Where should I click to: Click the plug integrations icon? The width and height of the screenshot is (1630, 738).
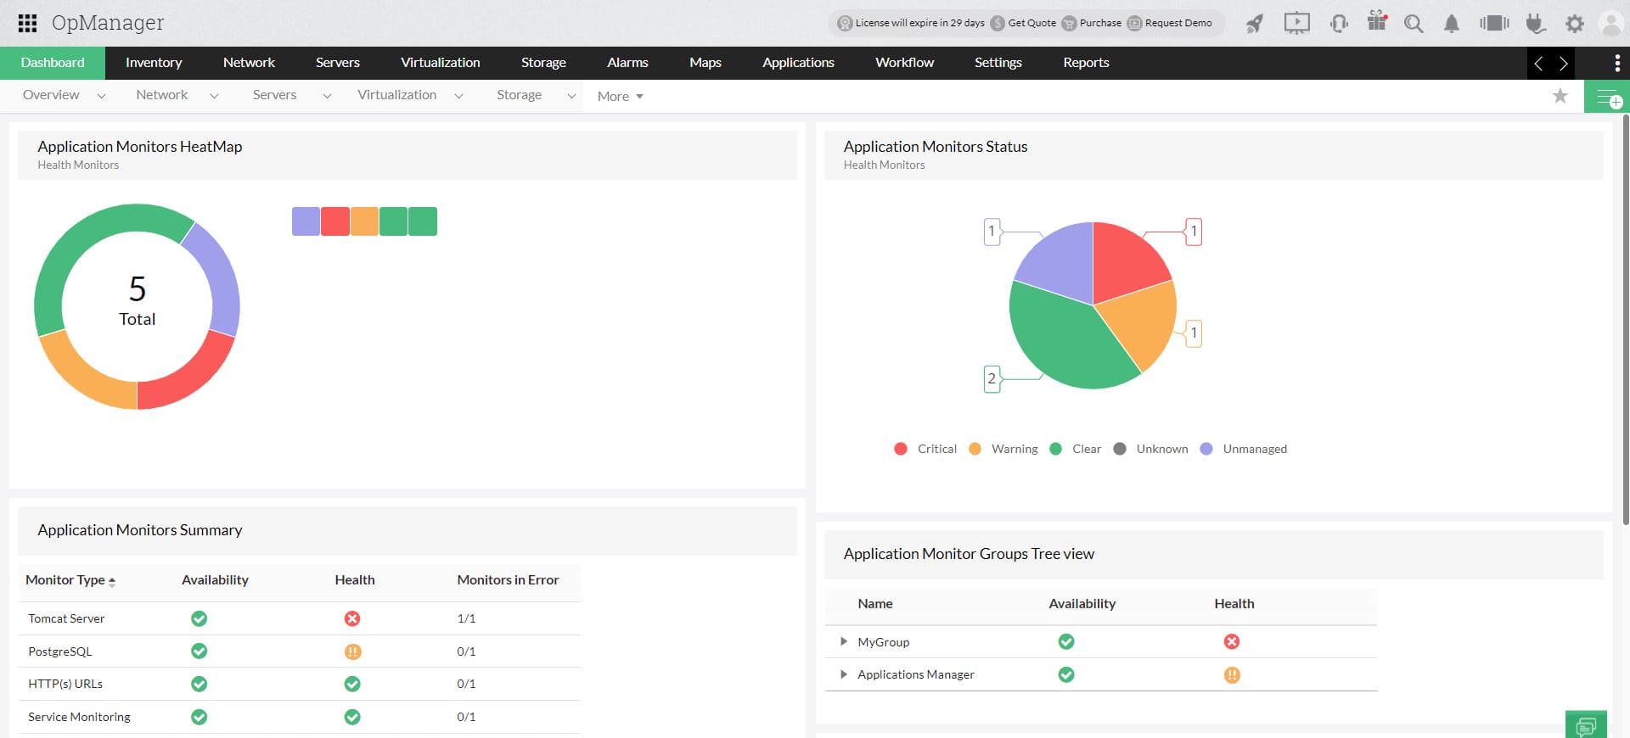(1535, 24)
